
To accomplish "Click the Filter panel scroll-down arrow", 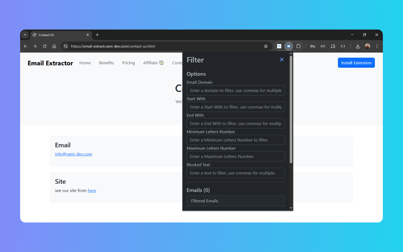I will click(x=291, y=208).
